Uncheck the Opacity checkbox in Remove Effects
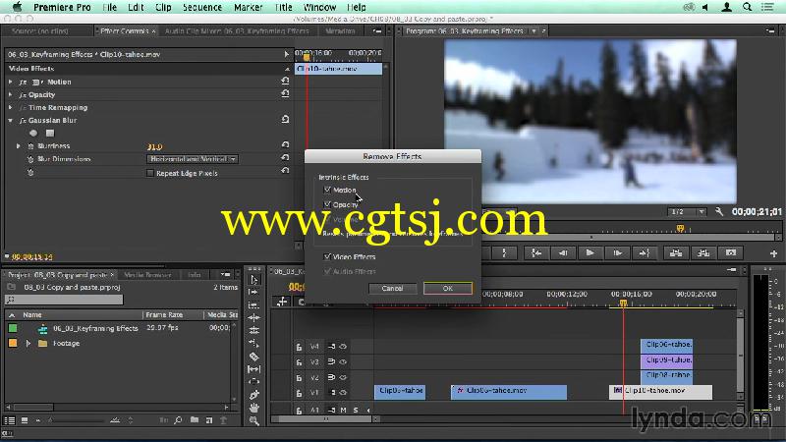Screen dimensions: 786x442 [x=327, y=204]
